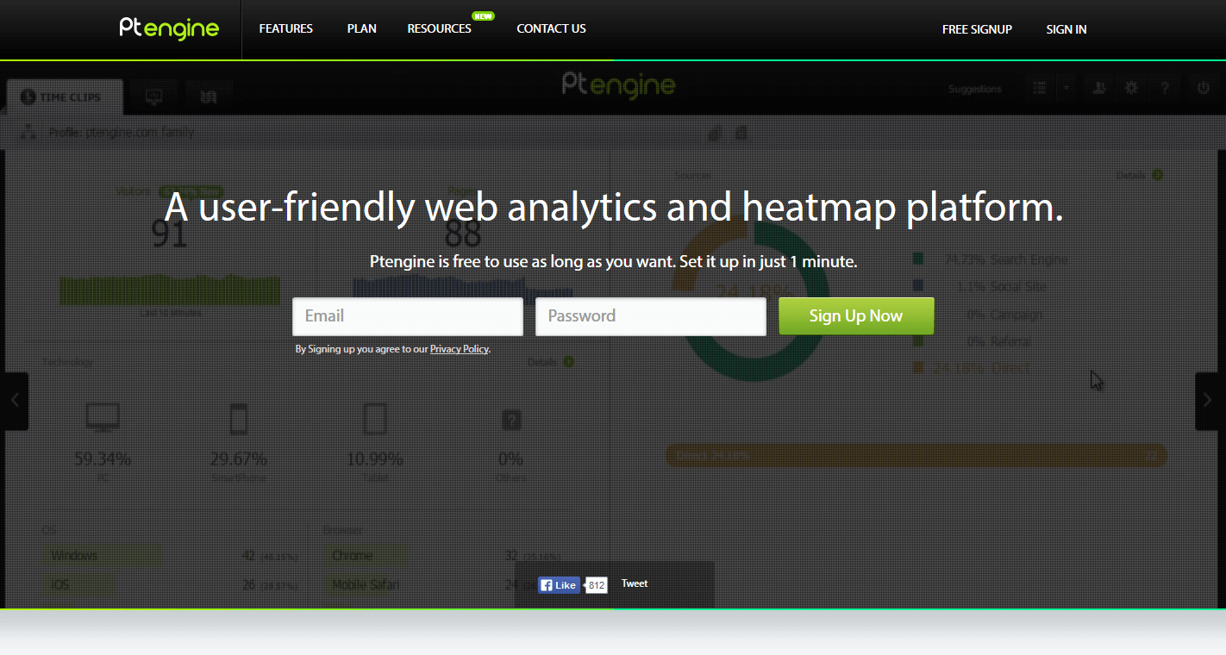
Task: Click the Ptengine logo in the header
Action: click(x=169, y=28)
